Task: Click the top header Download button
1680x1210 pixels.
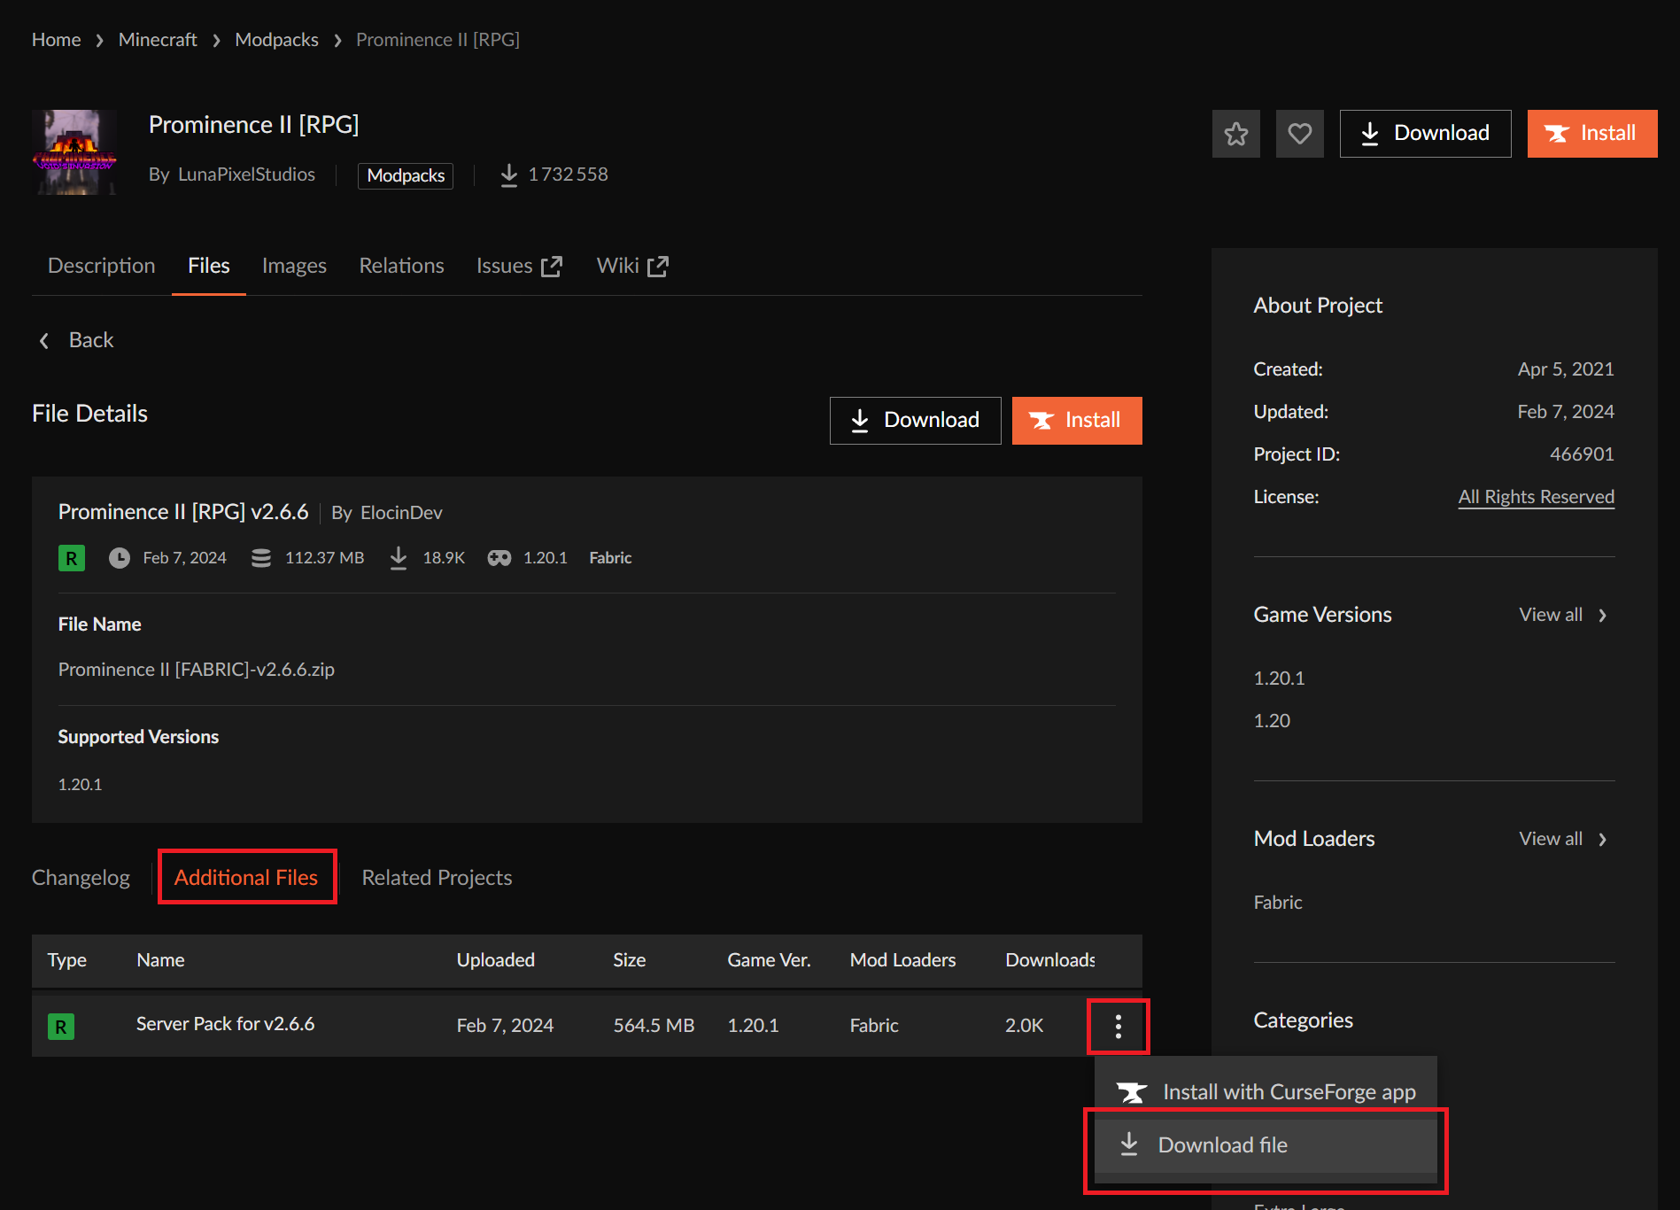Action: pos(1425,134)
